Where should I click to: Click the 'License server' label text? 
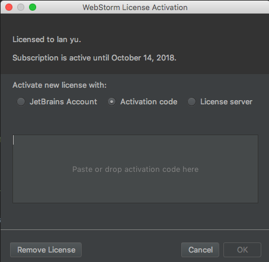pyautogui.click(x=226, y=102)
